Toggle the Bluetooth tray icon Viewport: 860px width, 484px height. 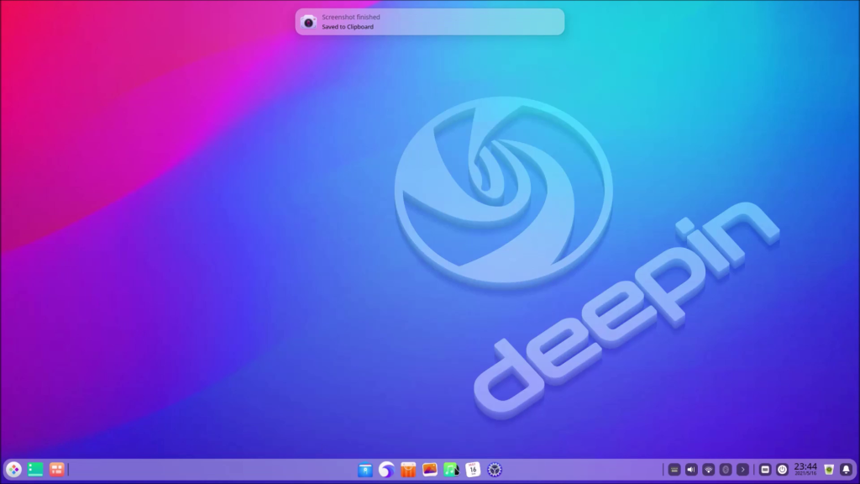coord(726,470)
